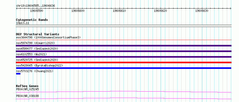Image resolution: width=239 pixels, height=102 pixels.
Task: Open variant esv3644798 label
Action: pos(48,37)
